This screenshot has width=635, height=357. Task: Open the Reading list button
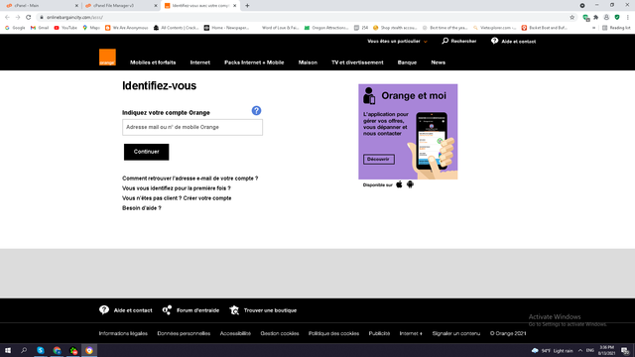[616, 28]
